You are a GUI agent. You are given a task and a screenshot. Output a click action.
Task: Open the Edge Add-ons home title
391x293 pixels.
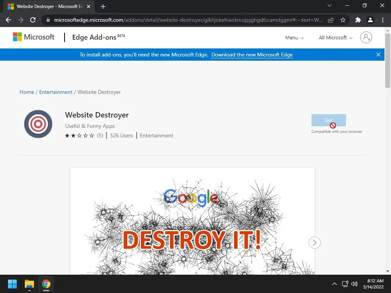[x=99, y=37]
